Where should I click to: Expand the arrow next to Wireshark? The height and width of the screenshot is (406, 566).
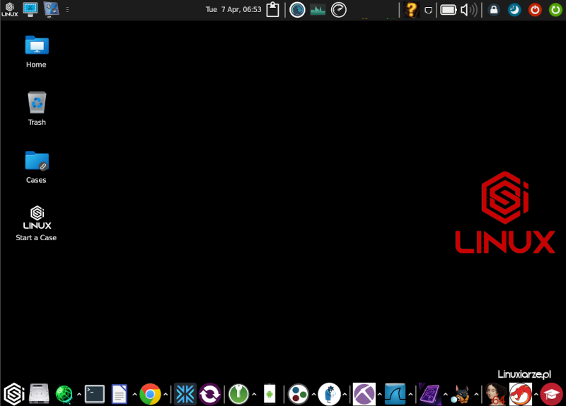pos(411,394)
